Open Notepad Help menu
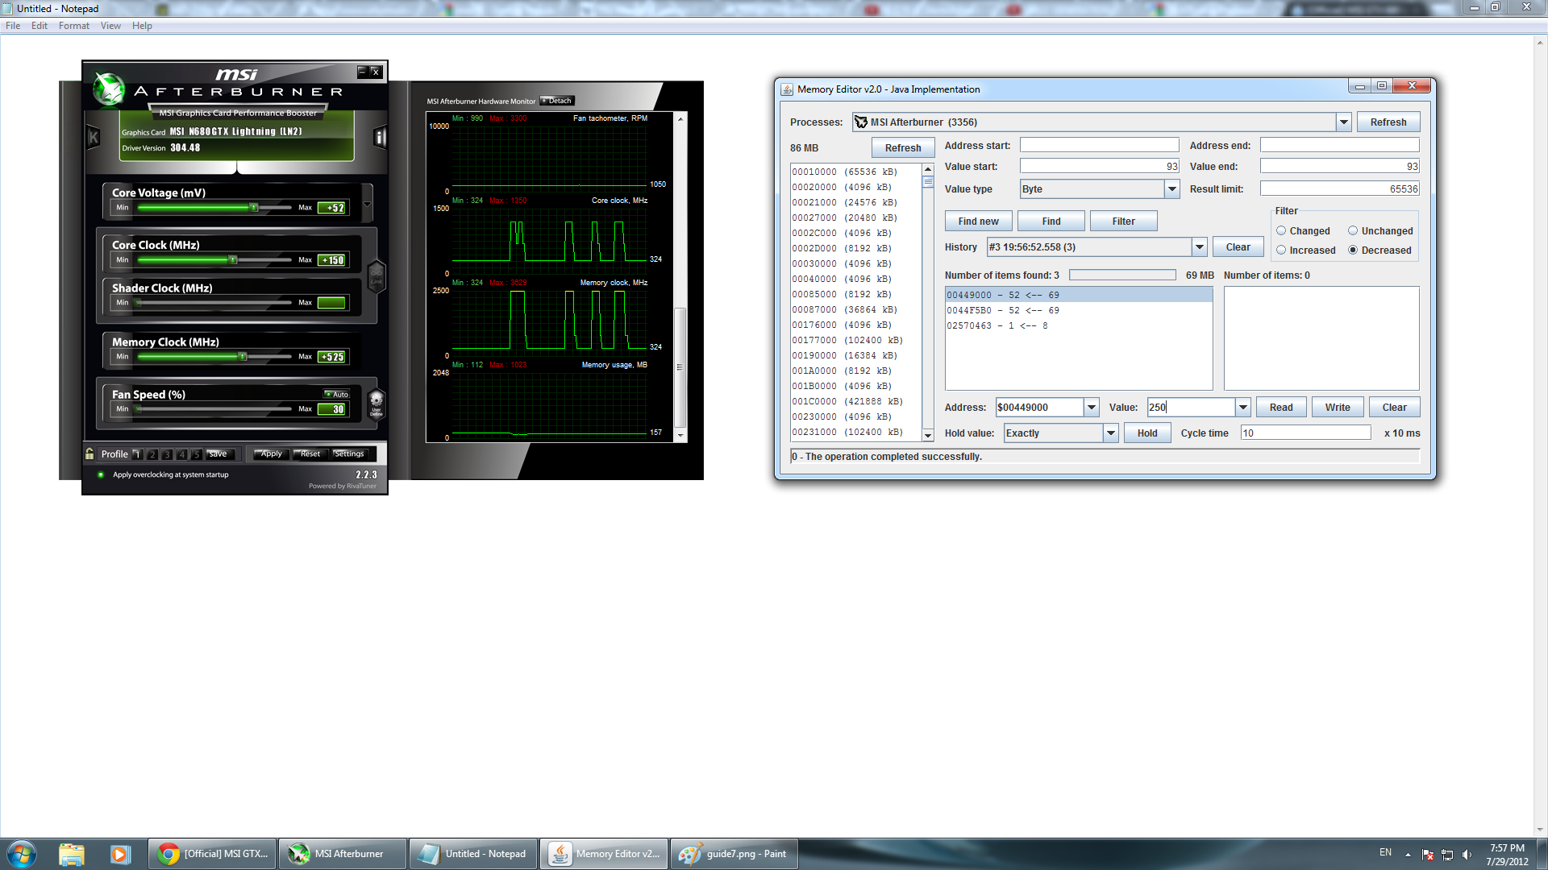Screen dimensions: 1548x870 coord(142,26)
